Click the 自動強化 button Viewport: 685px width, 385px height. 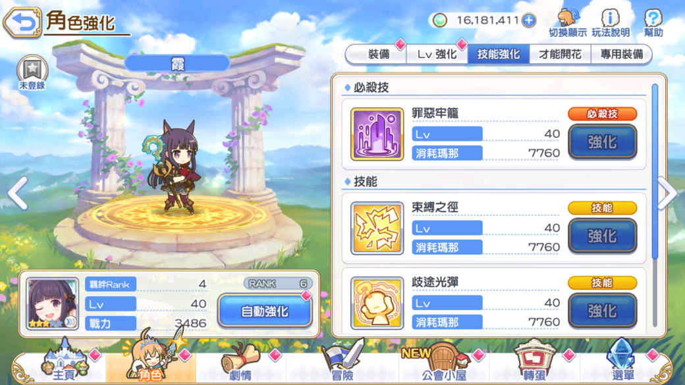(x=265, y=311)
